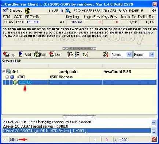Collapse the upper ECM panel splitter
This screenshot has width=159, height=144.
[79, 49]
